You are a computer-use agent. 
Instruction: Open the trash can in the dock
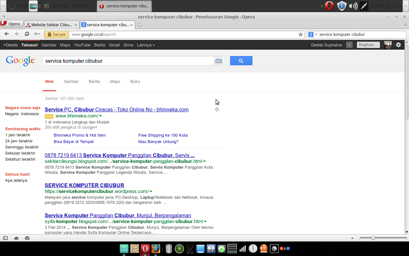[169, 249]
